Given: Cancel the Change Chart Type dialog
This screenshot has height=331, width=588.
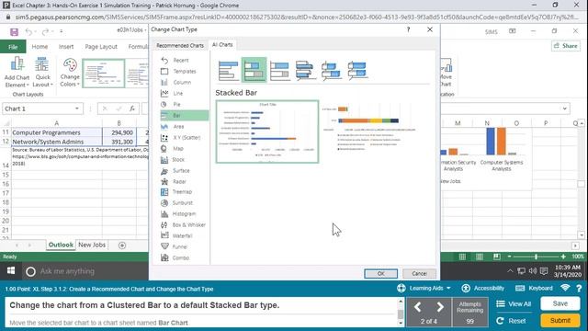Looking at the screenshot, I should pyautogui.click(x=419, y=274).
